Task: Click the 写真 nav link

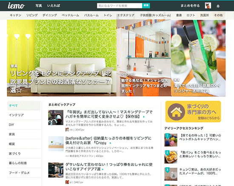Action: click(39, 6)
